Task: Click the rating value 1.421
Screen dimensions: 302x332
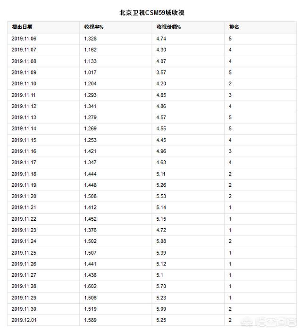Action: (90, 151)
